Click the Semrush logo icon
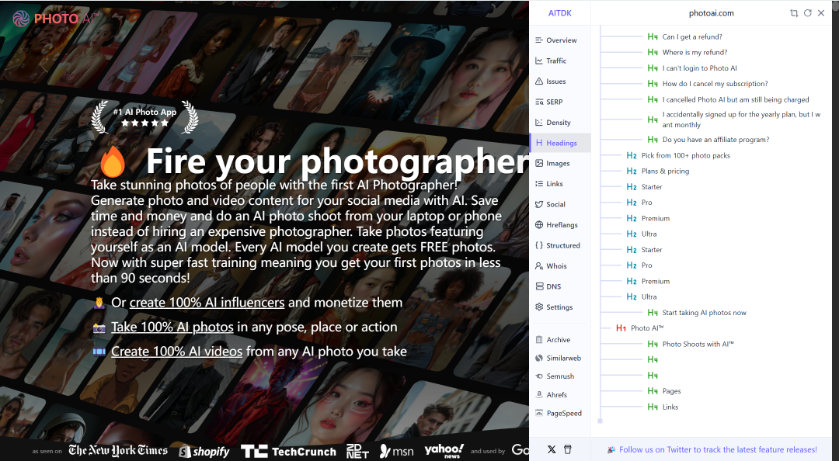839x461 pixels. pyautogui.click(x=539, y=376)
